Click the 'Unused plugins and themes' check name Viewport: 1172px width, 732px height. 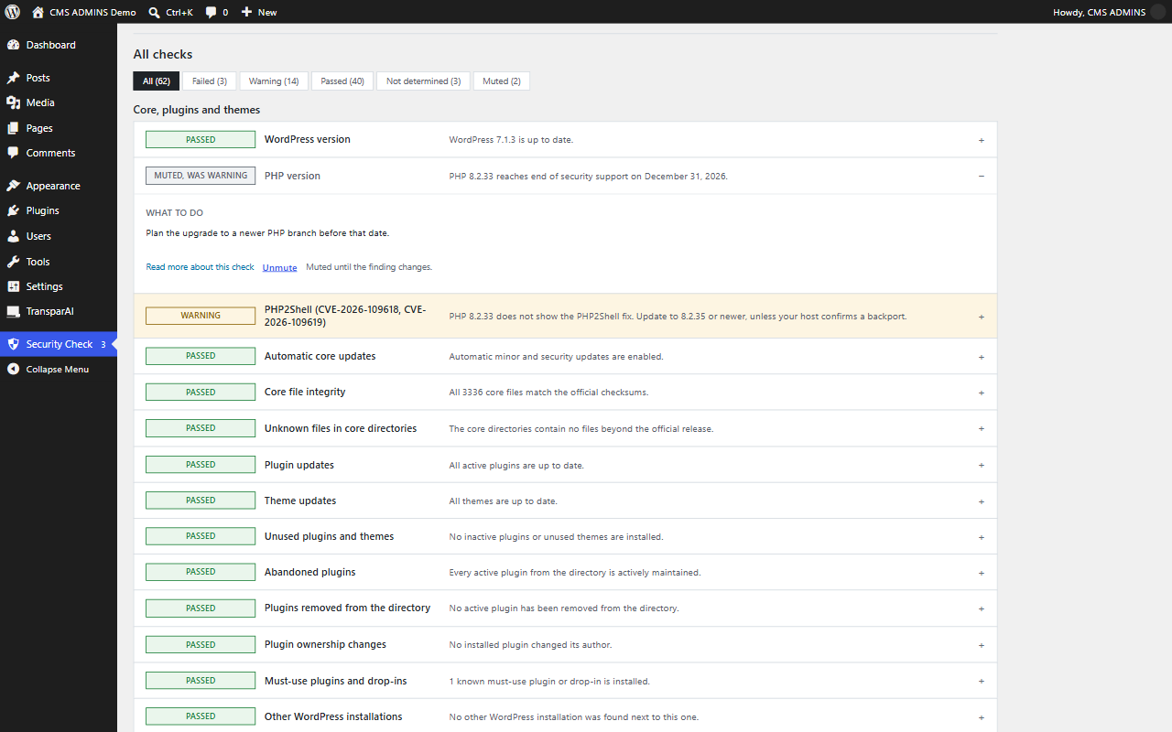coord(329,536)
